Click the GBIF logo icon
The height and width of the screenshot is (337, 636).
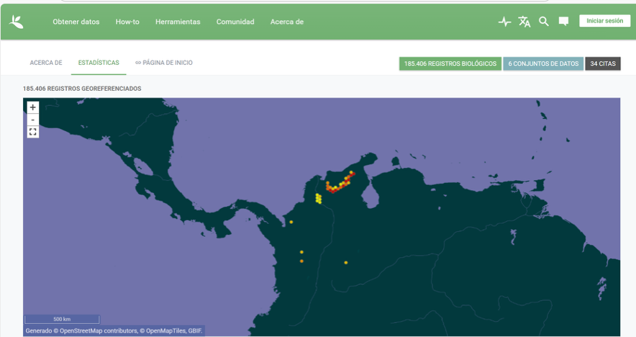(17, 22)
